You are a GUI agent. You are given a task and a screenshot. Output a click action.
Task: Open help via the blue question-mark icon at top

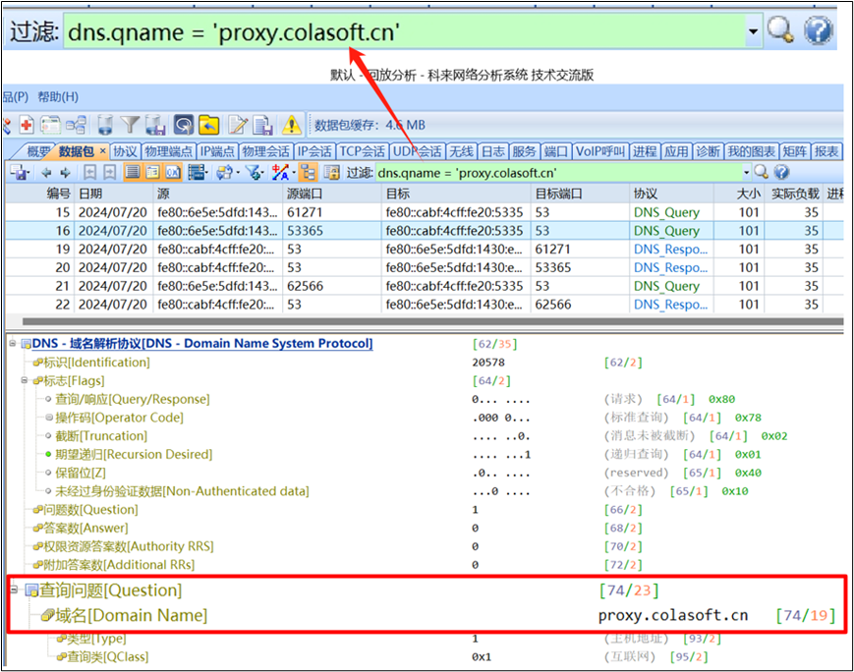(x=818, y=30)
